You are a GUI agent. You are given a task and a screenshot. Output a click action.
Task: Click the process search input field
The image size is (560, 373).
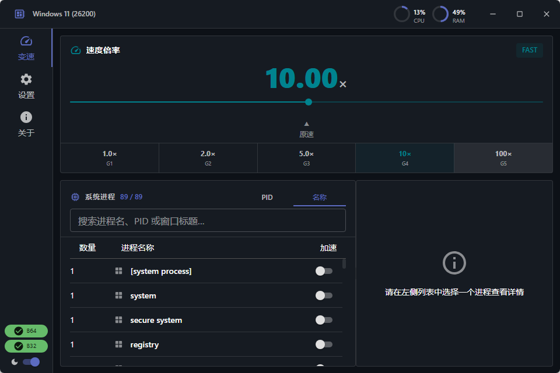[208, 220]
